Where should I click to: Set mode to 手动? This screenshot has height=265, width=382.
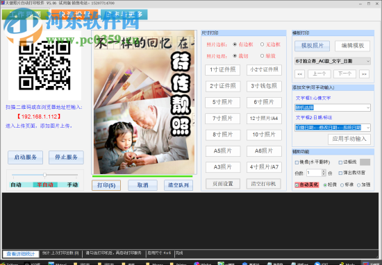coord(72,185)
